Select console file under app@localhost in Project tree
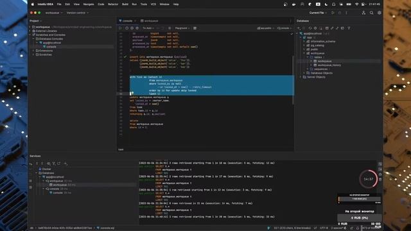This screenshot has width=411, height=231. [51, 47]
